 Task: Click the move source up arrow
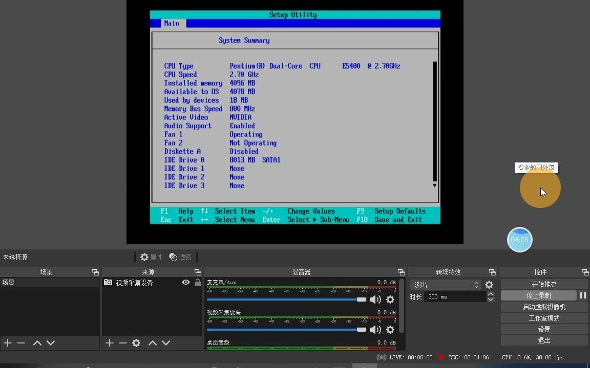pyautogui.click(x=153, y=343)
